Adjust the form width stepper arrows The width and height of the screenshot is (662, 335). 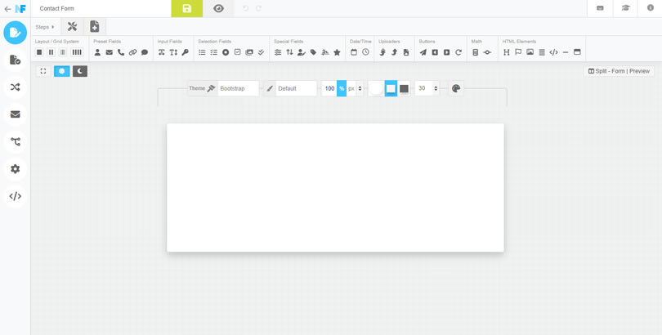[360, 88]
